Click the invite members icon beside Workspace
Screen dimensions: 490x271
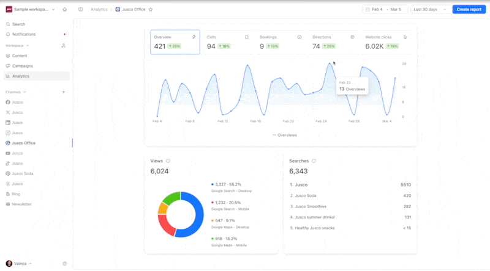64,46
